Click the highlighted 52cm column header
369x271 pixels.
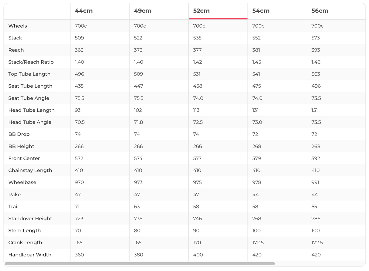(201, 11)
